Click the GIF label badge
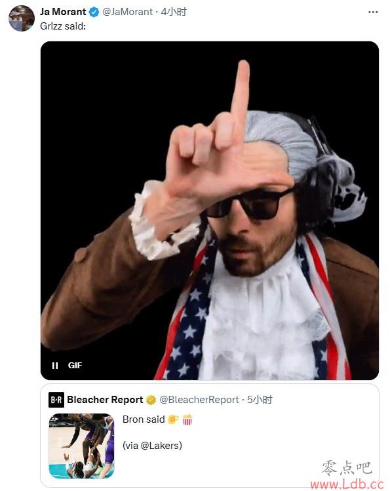The width and height of the screenshot is (390, 491). click(x=75, y=366)
